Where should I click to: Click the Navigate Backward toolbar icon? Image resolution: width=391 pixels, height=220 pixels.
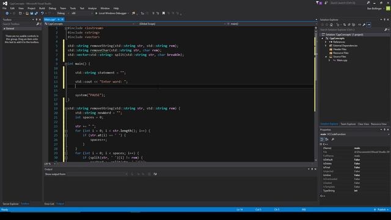pos(7,13)
